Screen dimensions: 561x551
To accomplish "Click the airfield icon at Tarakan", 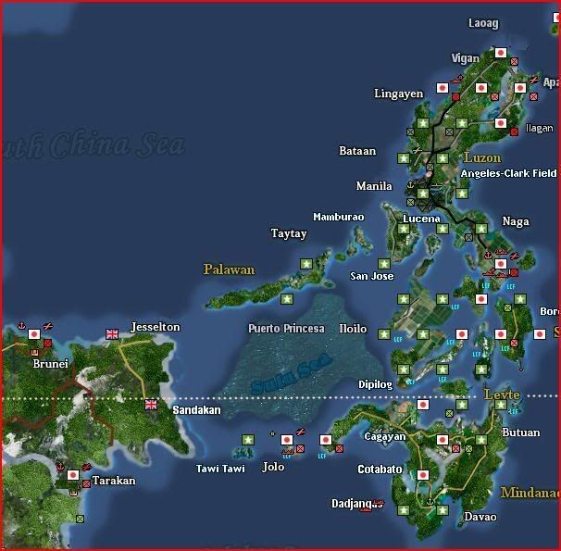I will tap(87, 467).
